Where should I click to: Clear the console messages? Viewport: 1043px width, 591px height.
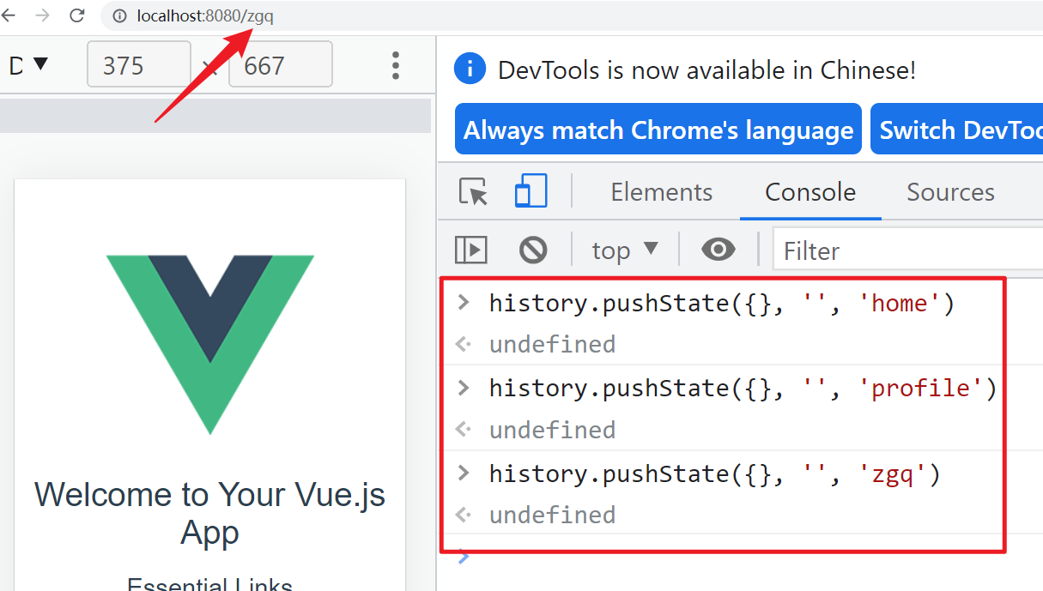[532, 250]
